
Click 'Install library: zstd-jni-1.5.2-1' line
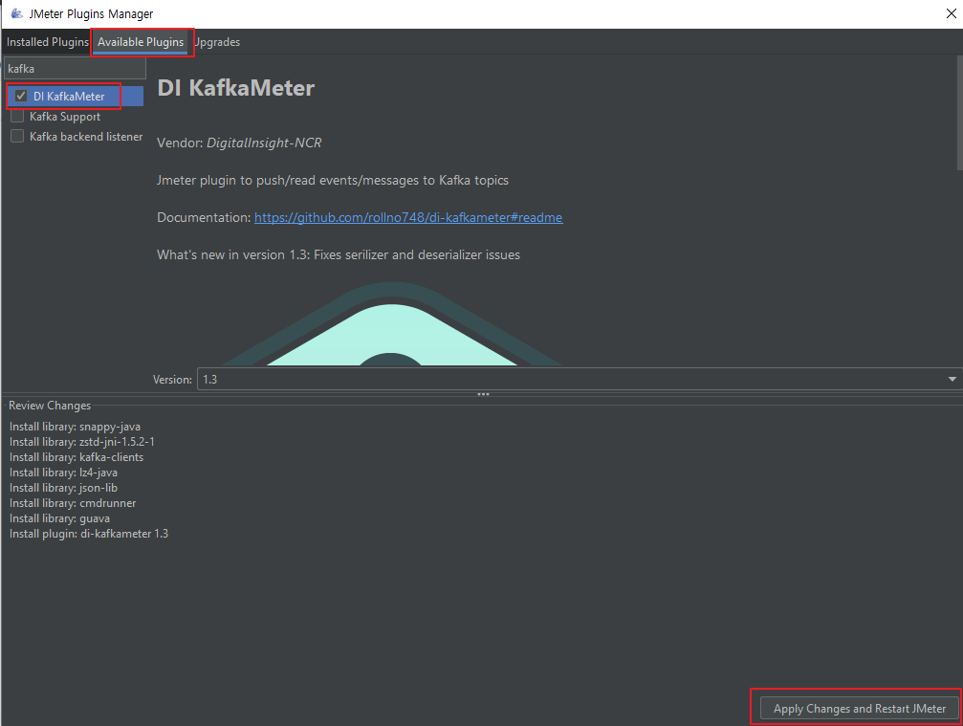82,442
